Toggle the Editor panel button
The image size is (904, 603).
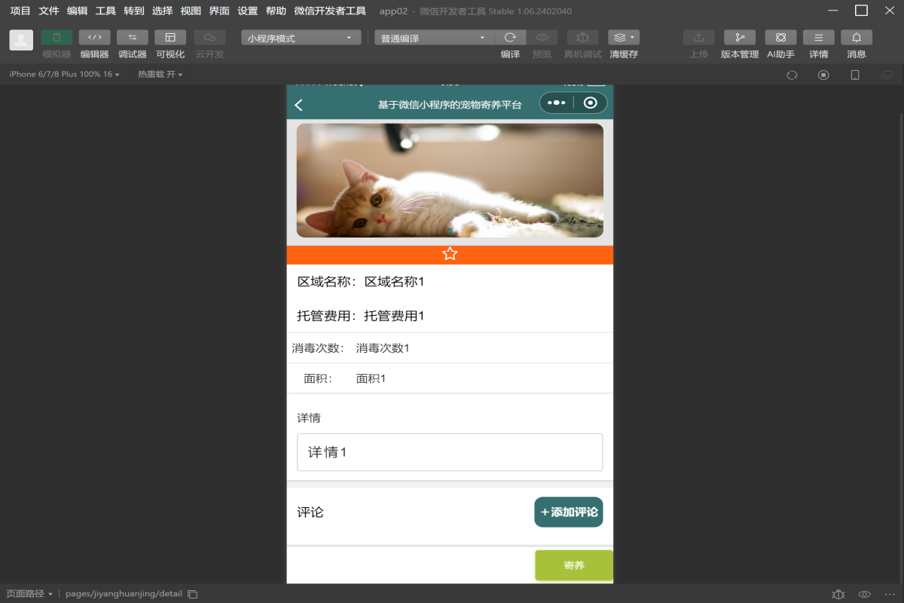coord(94,38)
